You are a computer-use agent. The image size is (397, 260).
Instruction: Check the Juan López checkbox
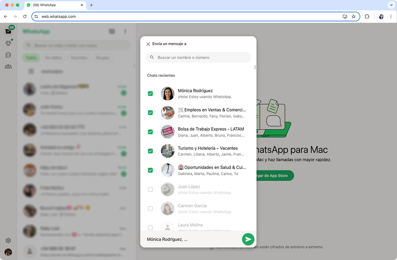150,189
